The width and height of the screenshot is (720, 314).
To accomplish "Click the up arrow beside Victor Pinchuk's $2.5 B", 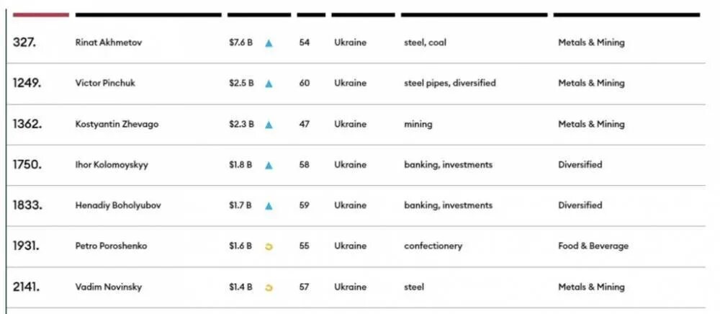I will pos(269,84).
